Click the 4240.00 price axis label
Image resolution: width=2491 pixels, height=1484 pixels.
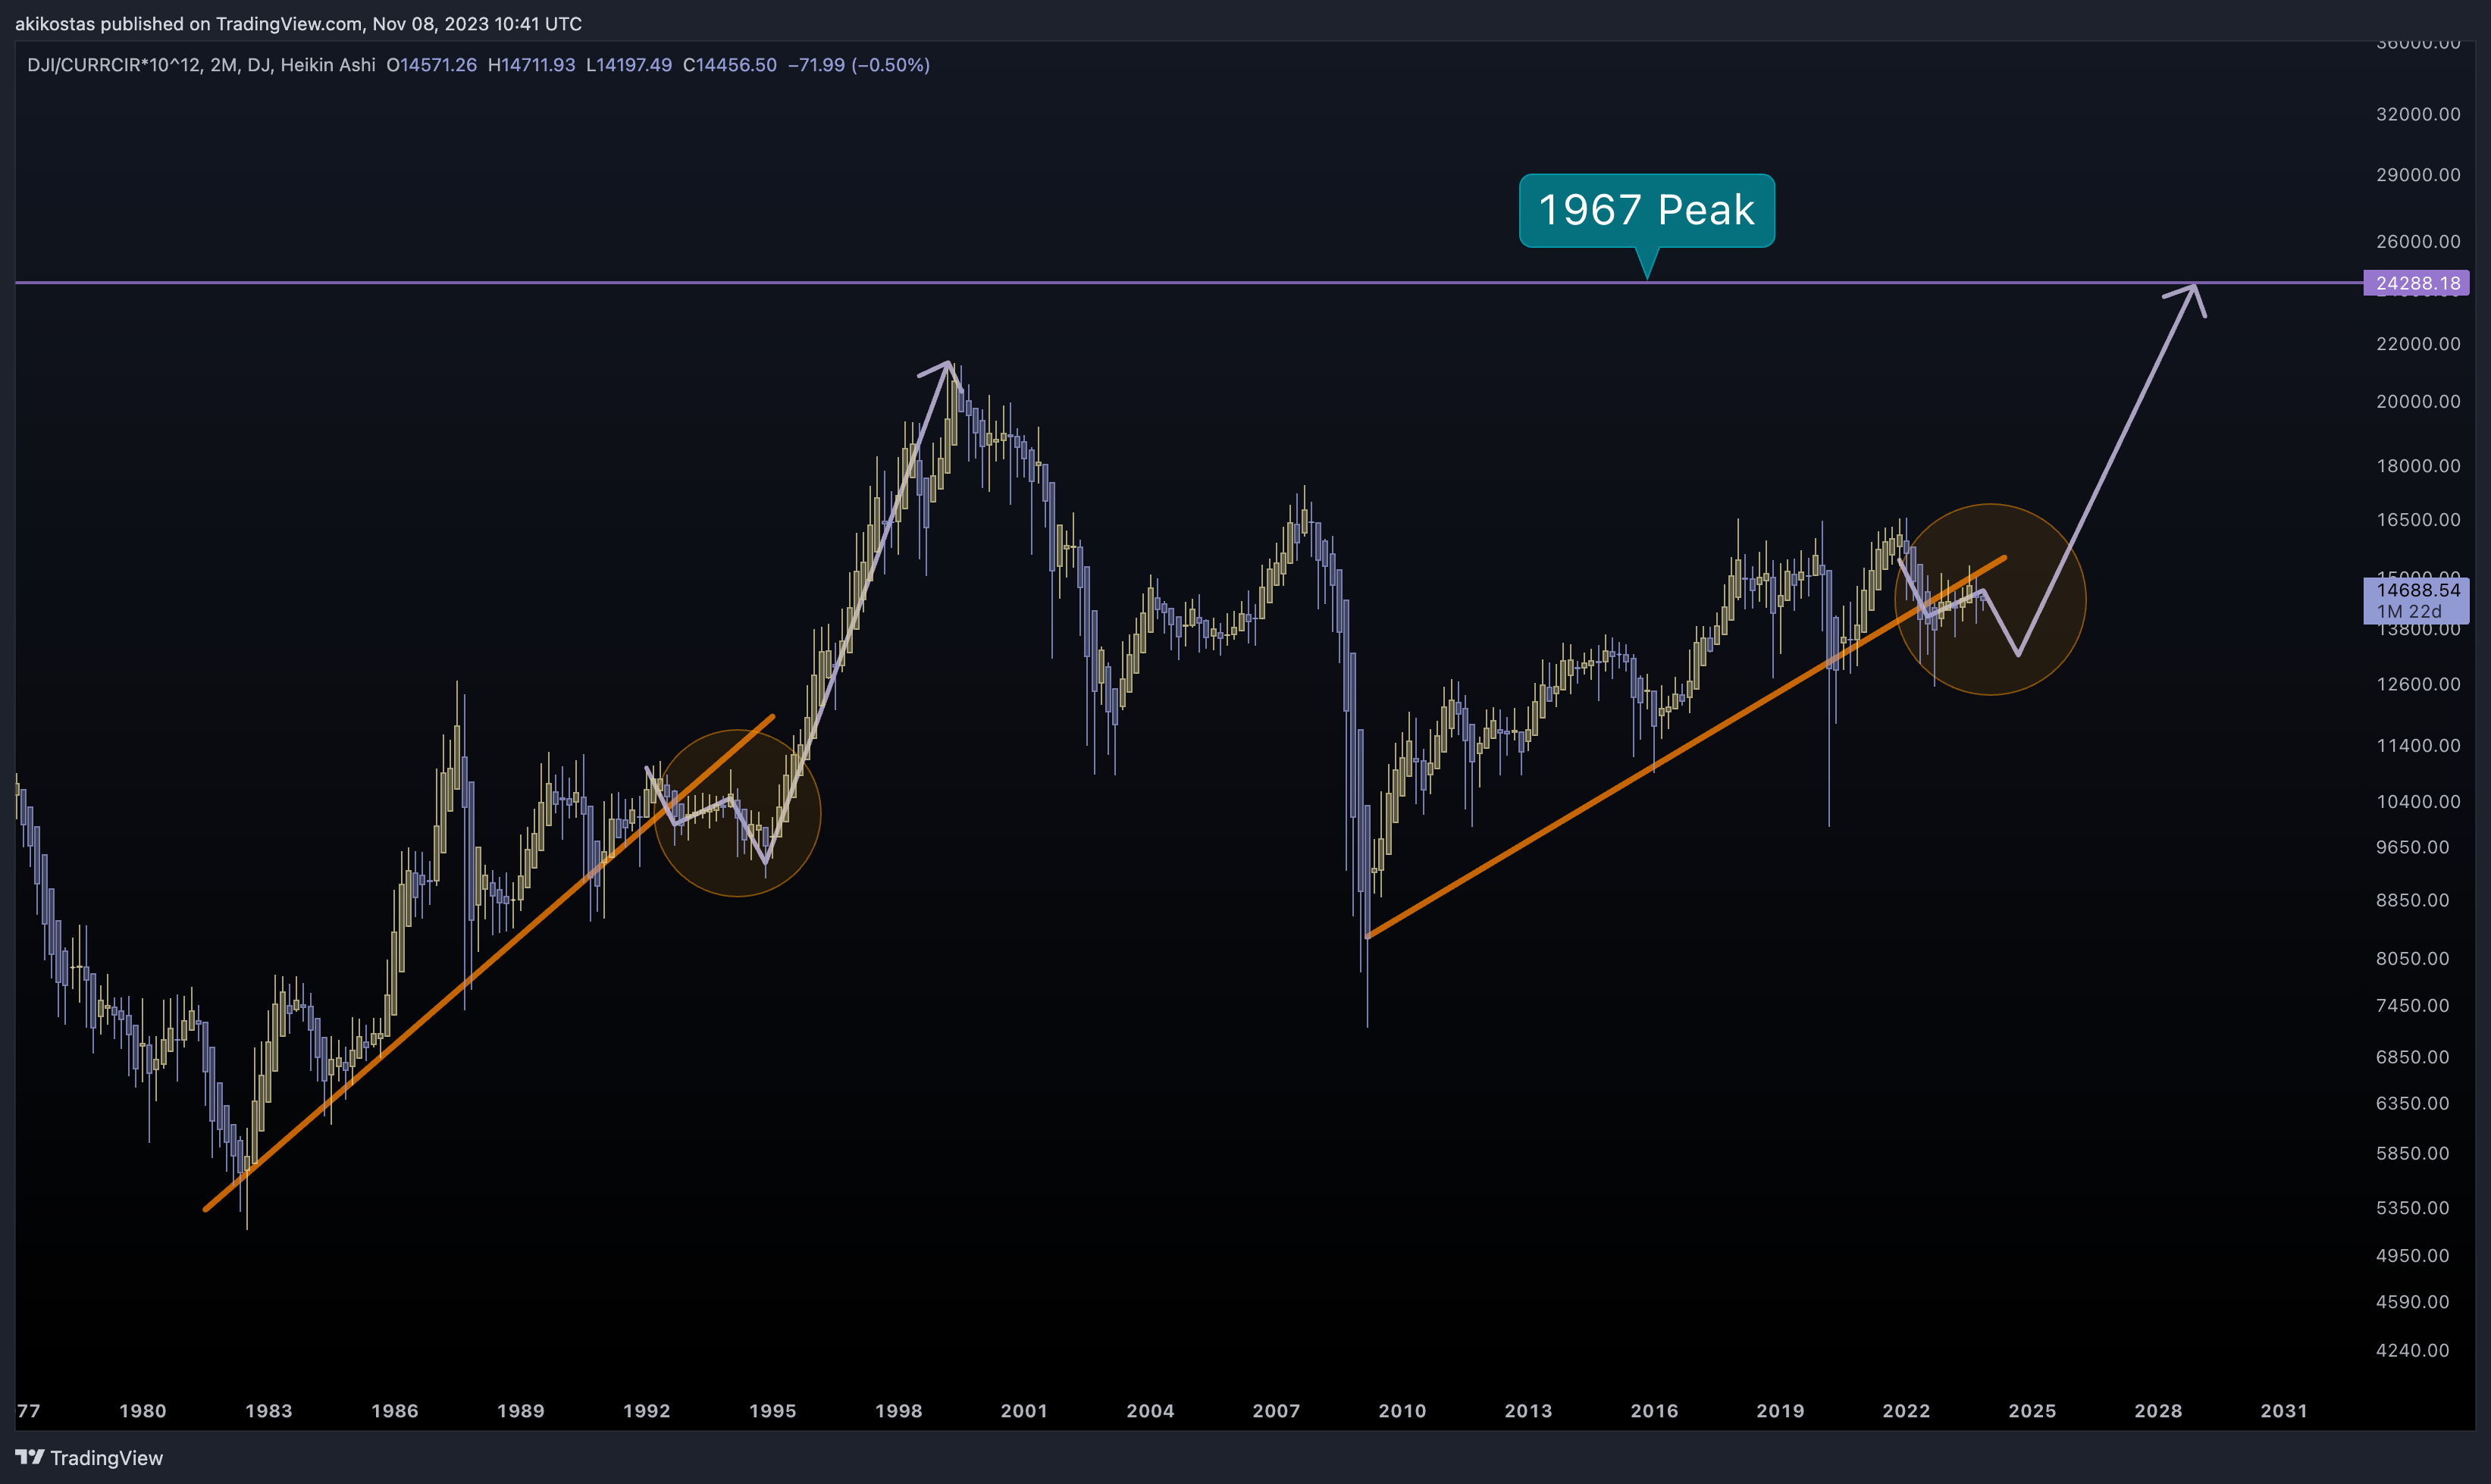tap(2413, 1351)
